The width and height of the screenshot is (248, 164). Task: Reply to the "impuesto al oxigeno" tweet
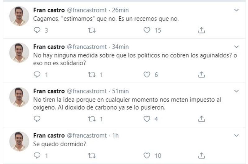(37, 119)
